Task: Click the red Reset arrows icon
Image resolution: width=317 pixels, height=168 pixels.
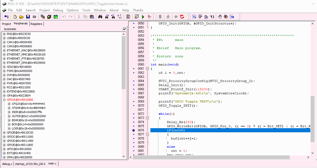Action: click(x=182, y=17)
